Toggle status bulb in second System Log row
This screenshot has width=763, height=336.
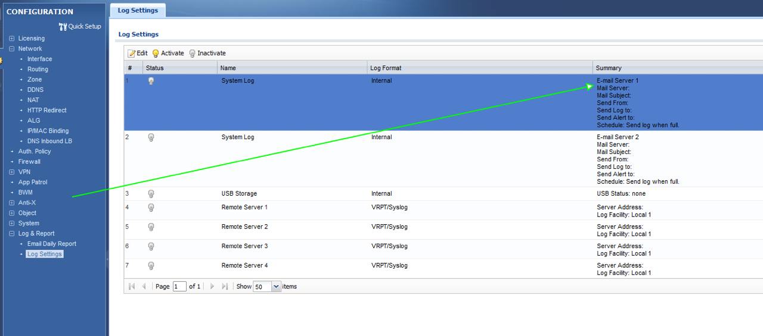click(x=151, y=137)
